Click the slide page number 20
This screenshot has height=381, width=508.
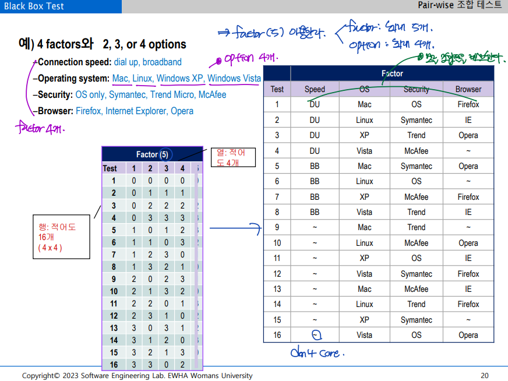484,376
